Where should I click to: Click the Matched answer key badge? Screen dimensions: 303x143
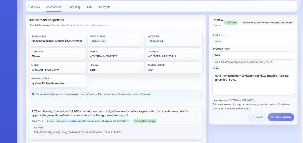145,121
